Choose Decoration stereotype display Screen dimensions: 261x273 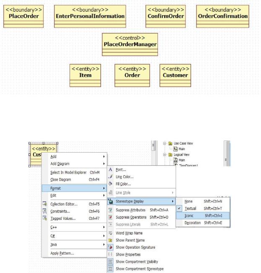point(203,223)
